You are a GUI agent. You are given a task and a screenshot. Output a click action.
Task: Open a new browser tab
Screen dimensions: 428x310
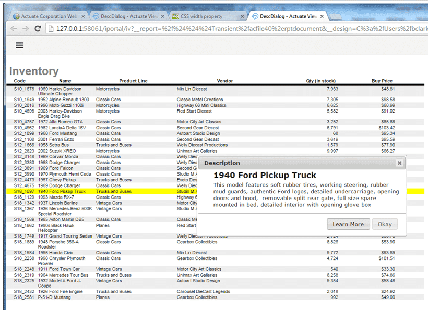coord(335,16)
